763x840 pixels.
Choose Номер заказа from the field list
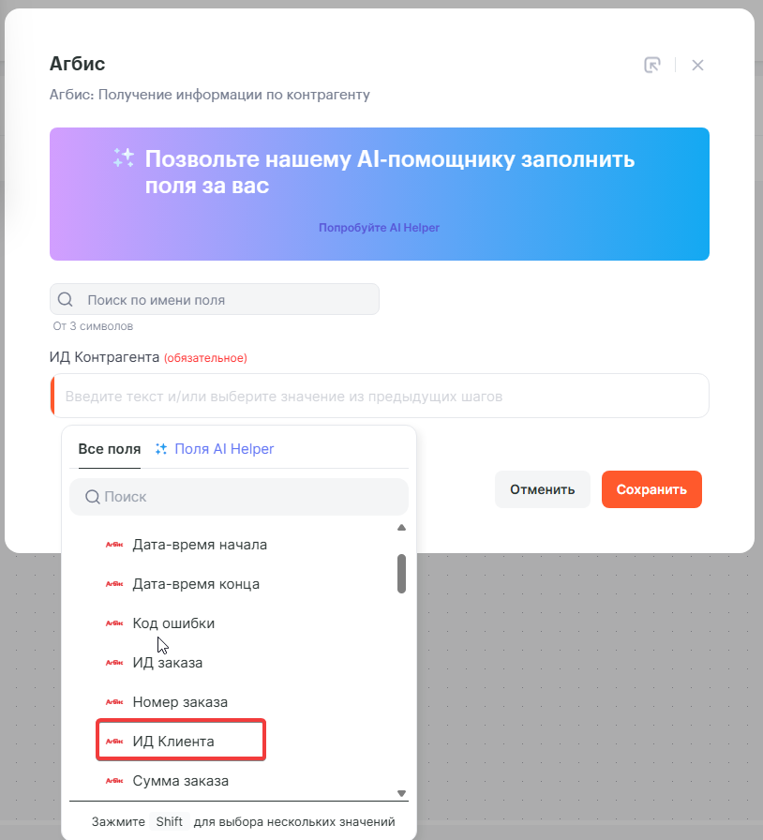click(180, 702)
